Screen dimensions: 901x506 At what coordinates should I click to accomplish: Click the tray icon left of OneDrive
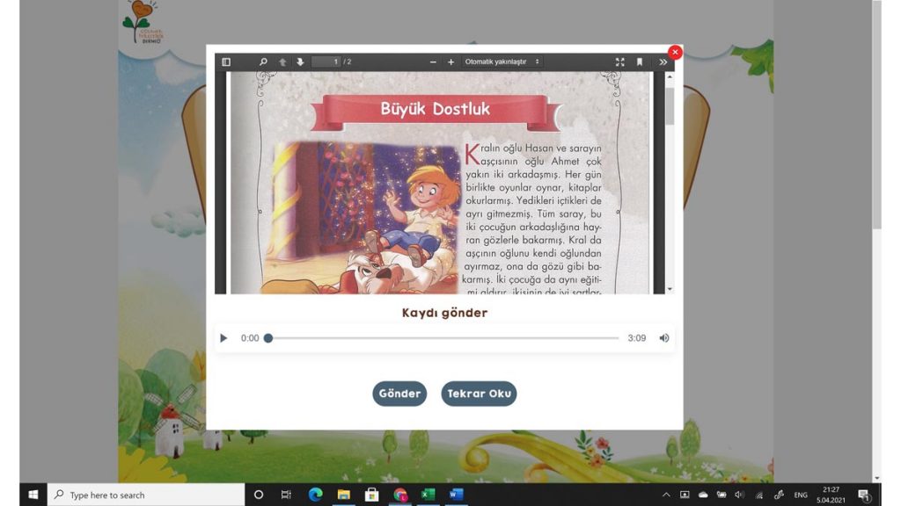click(x=685, y=495)
